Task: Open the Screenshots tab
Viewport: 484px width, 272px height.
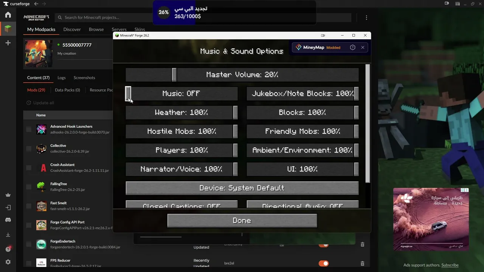Action: pyautogui.click(x=84, y=78)
